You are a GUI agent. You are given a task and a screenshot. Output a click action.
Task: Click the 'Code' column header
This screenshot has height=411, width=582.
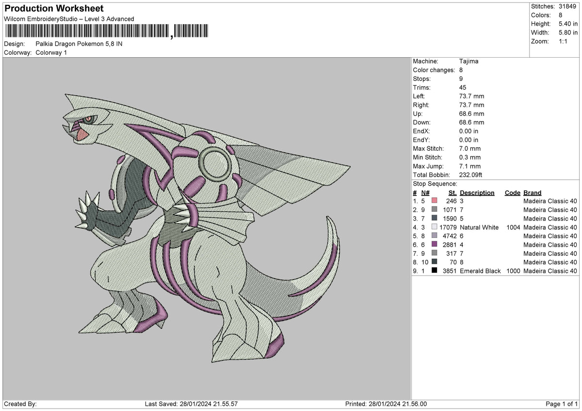click(512, 193)
